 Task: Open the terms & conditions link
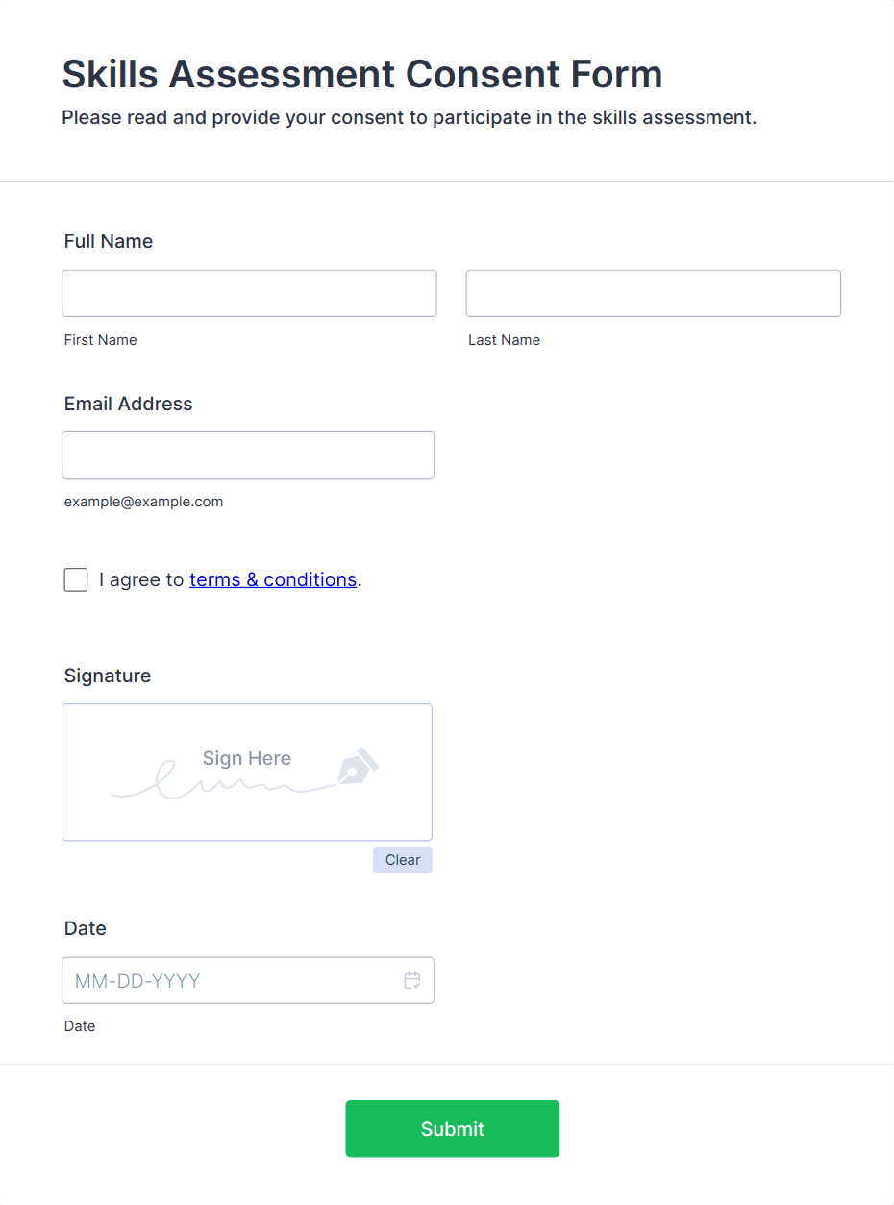(273, 579)
